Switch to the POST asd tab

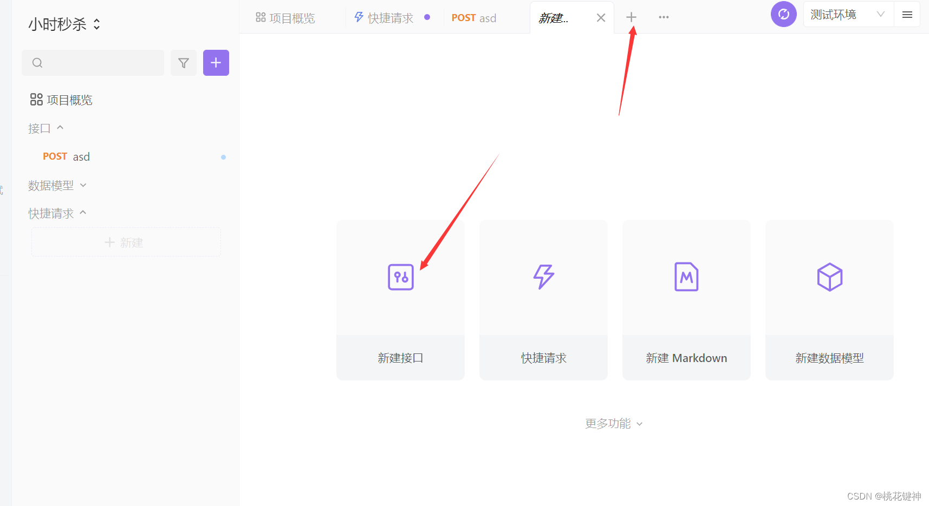click(474, 18)
